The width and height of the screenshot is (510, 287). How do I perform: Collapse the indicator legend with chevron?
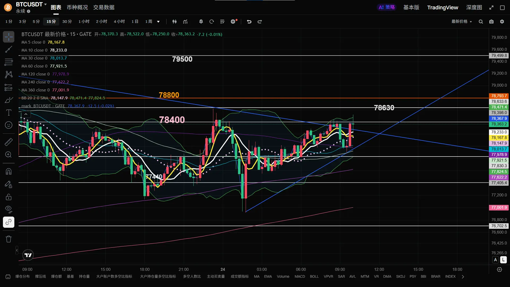point(26,114)
